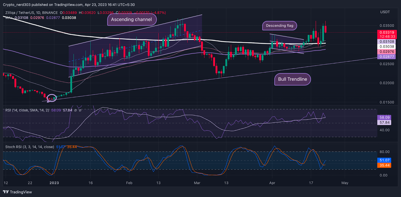Click the 57.84 RSI axis tag
Viewport: 401px width, 197px height.
384,122
